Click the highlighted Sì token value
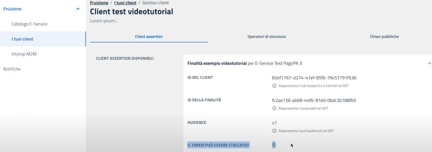 tap(274, 145)
